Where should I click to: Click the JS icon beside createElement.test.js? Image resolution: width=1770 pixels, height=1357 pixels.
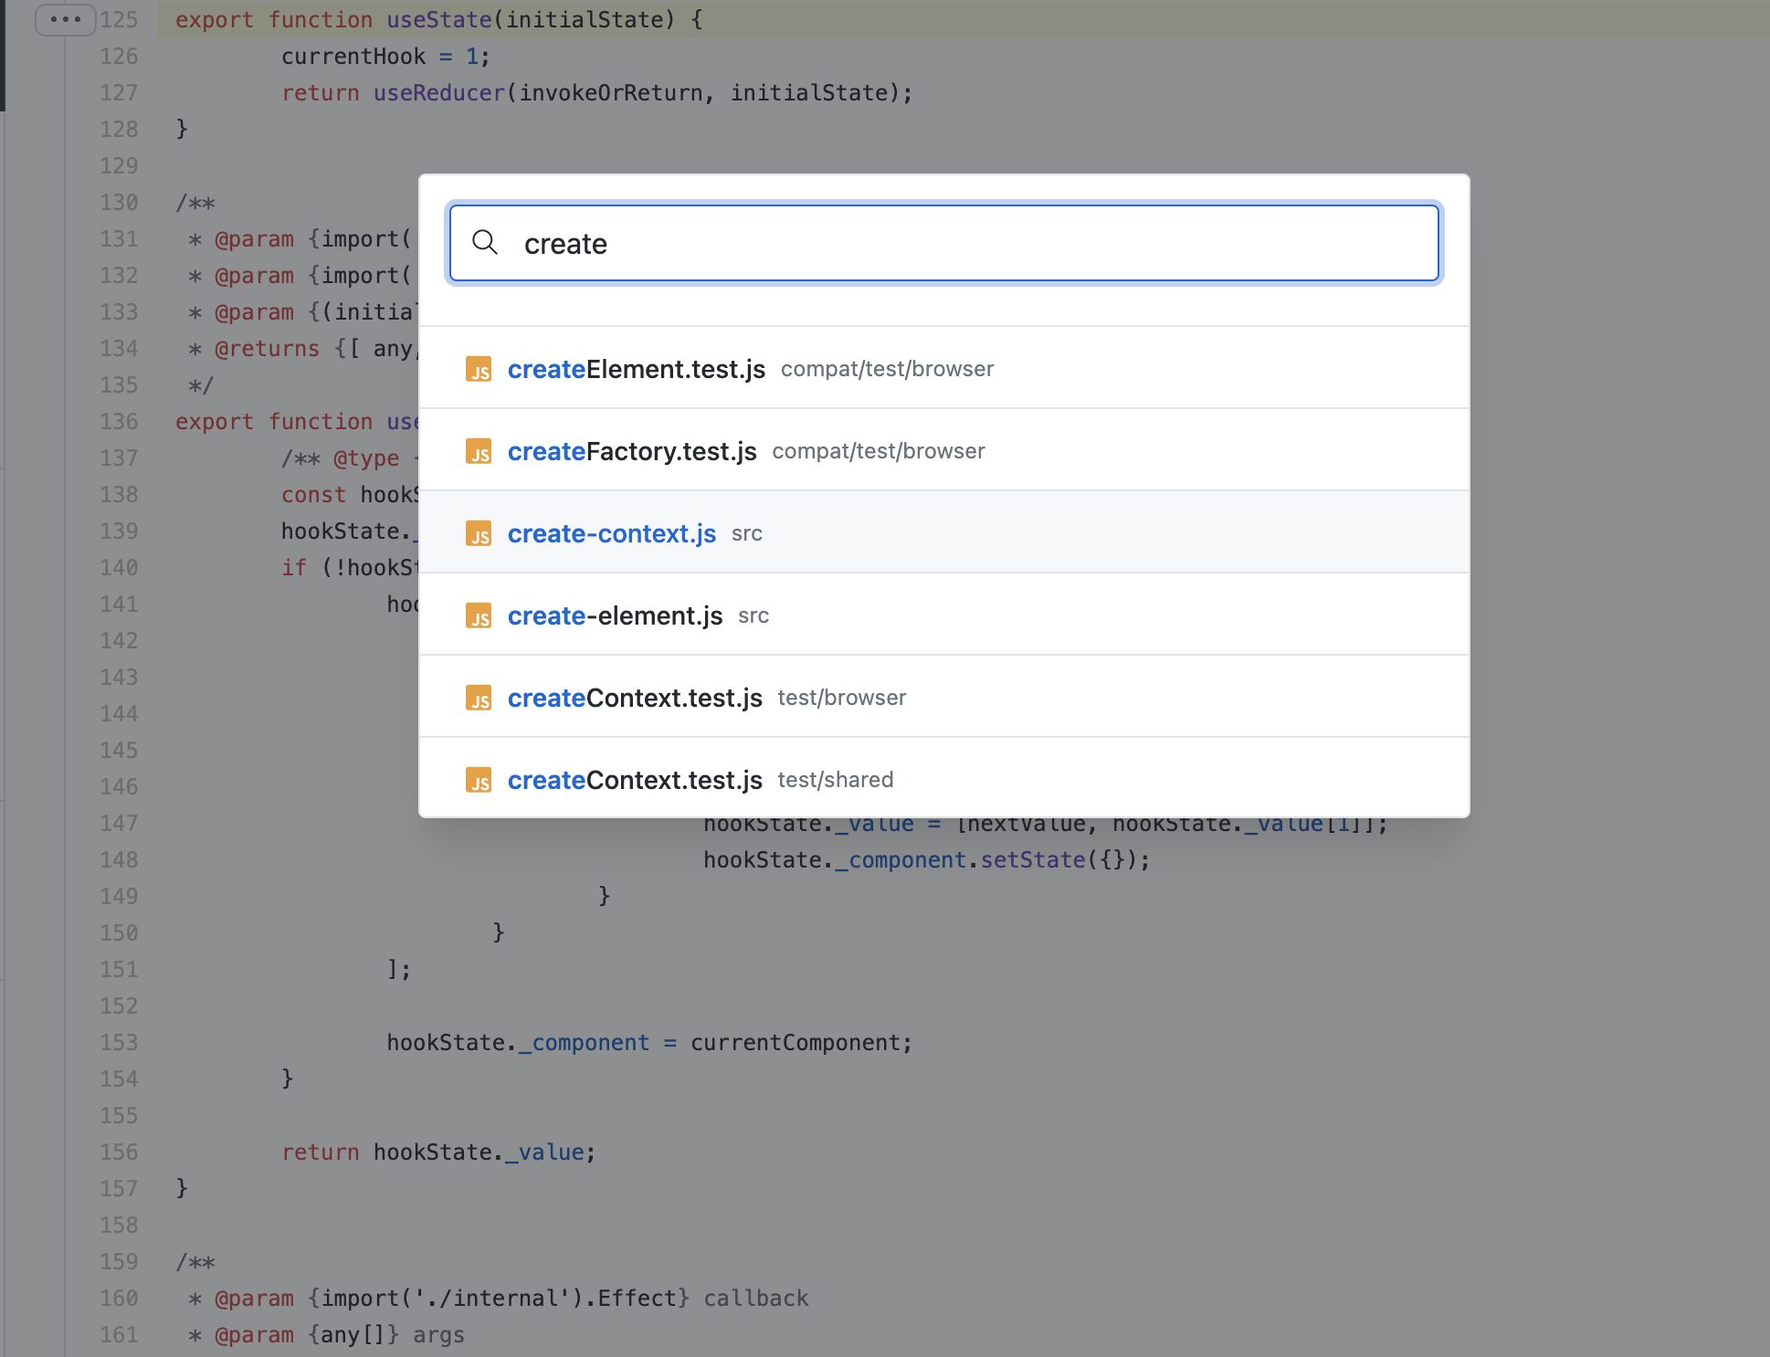point(479,369)
